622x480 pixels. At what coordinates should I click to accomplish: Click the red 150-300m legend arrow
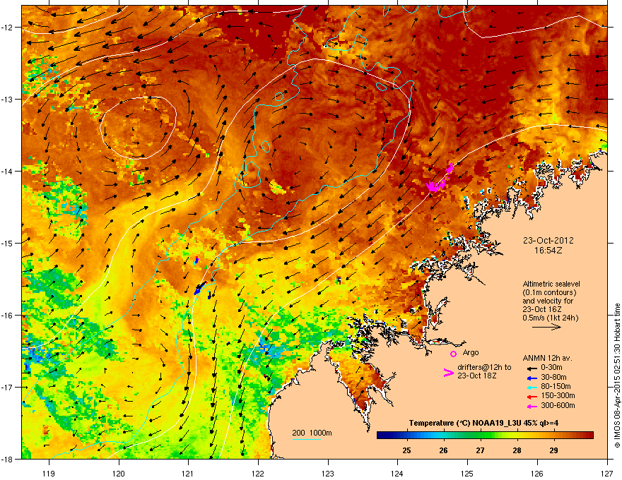(x=532, y=396)
